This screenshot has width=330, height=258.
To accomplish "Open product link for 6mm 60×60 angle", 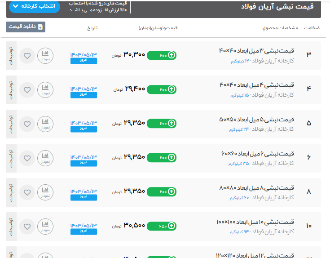I will (x=257, y=153).
